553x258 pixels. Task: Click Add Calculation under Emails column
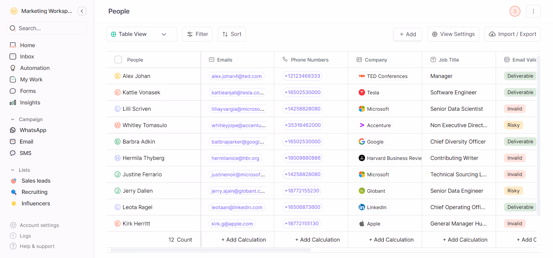coord(244,240)
